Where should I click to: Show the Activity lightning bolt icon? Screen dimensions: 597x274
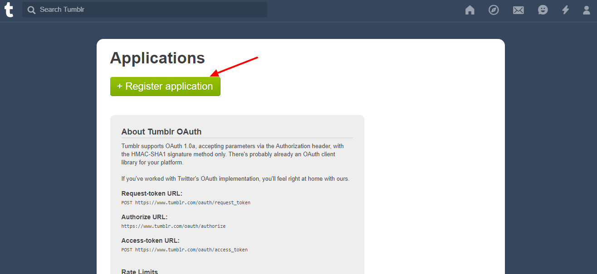tap(565, 10)
